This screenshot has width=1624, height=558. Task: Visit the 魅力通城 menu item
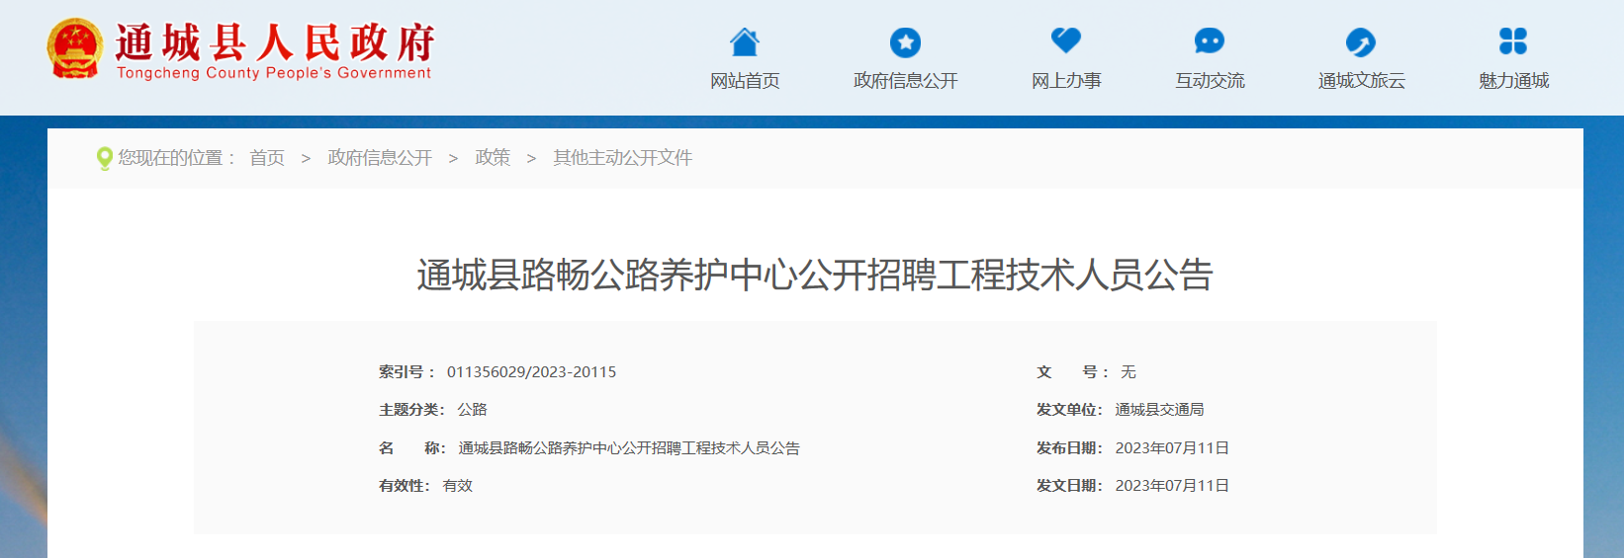tap(1513, 81)
